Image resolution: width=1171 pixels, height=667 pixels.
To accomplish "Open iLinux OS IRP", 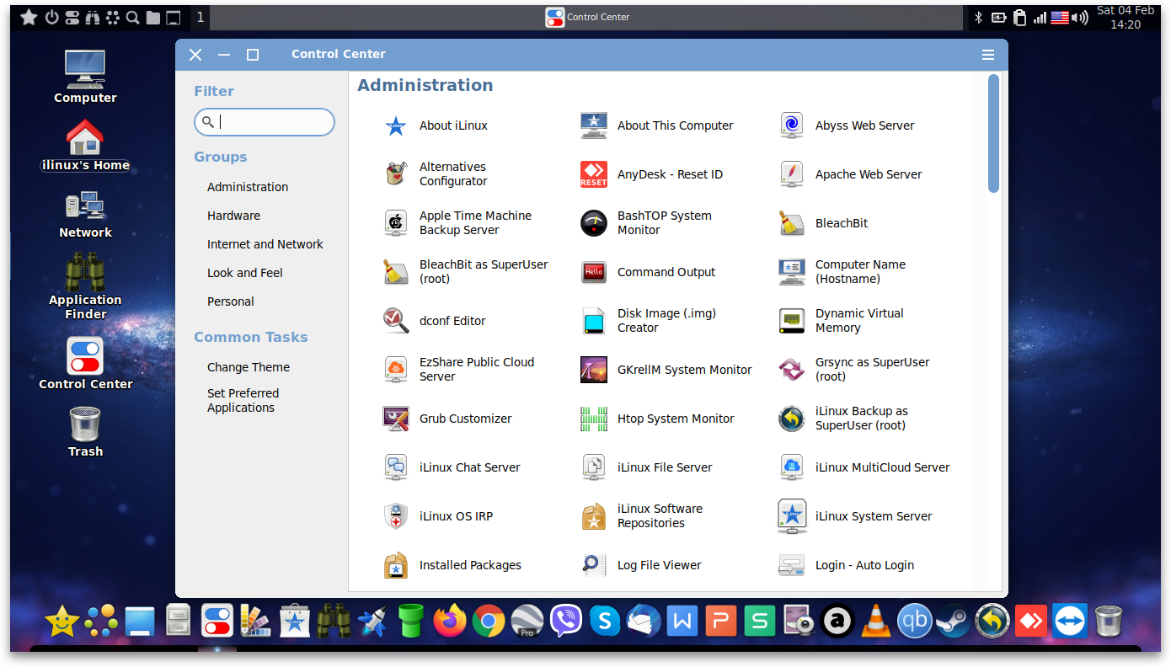I will [x=437, y=516].
